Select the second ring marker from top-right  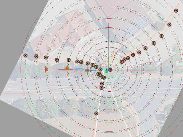point(169,25)
